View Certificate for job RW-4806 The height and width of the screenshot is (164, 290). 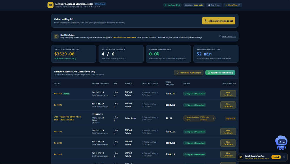coord(228,105)
